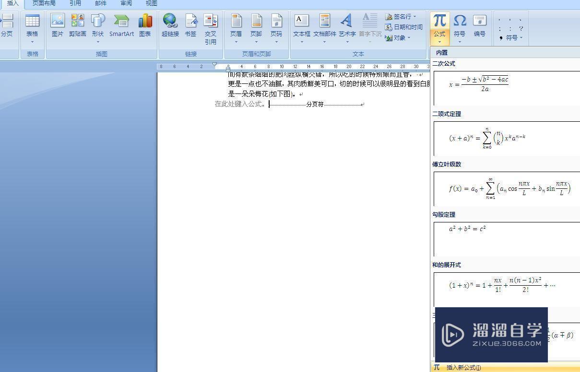Insert a text box with 文本框 icon

[301, 25]
